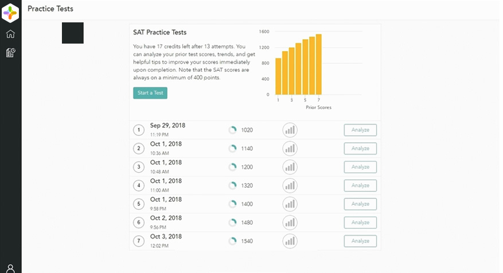This screenshot has height=273, width=503.
Task: Click the bar chart icon for test 1
Action: tap(290, 130)
